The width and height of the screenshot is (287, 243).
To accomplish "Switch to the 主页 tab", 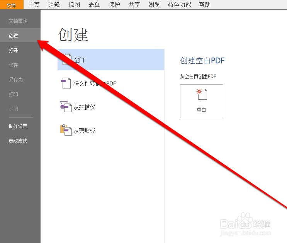I will (x=34, y=5).
